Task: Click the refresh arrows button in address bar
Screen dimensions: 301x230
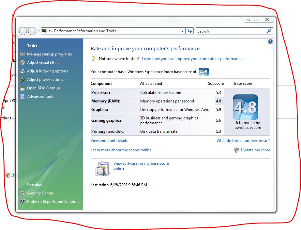Action: click(189, 31)
